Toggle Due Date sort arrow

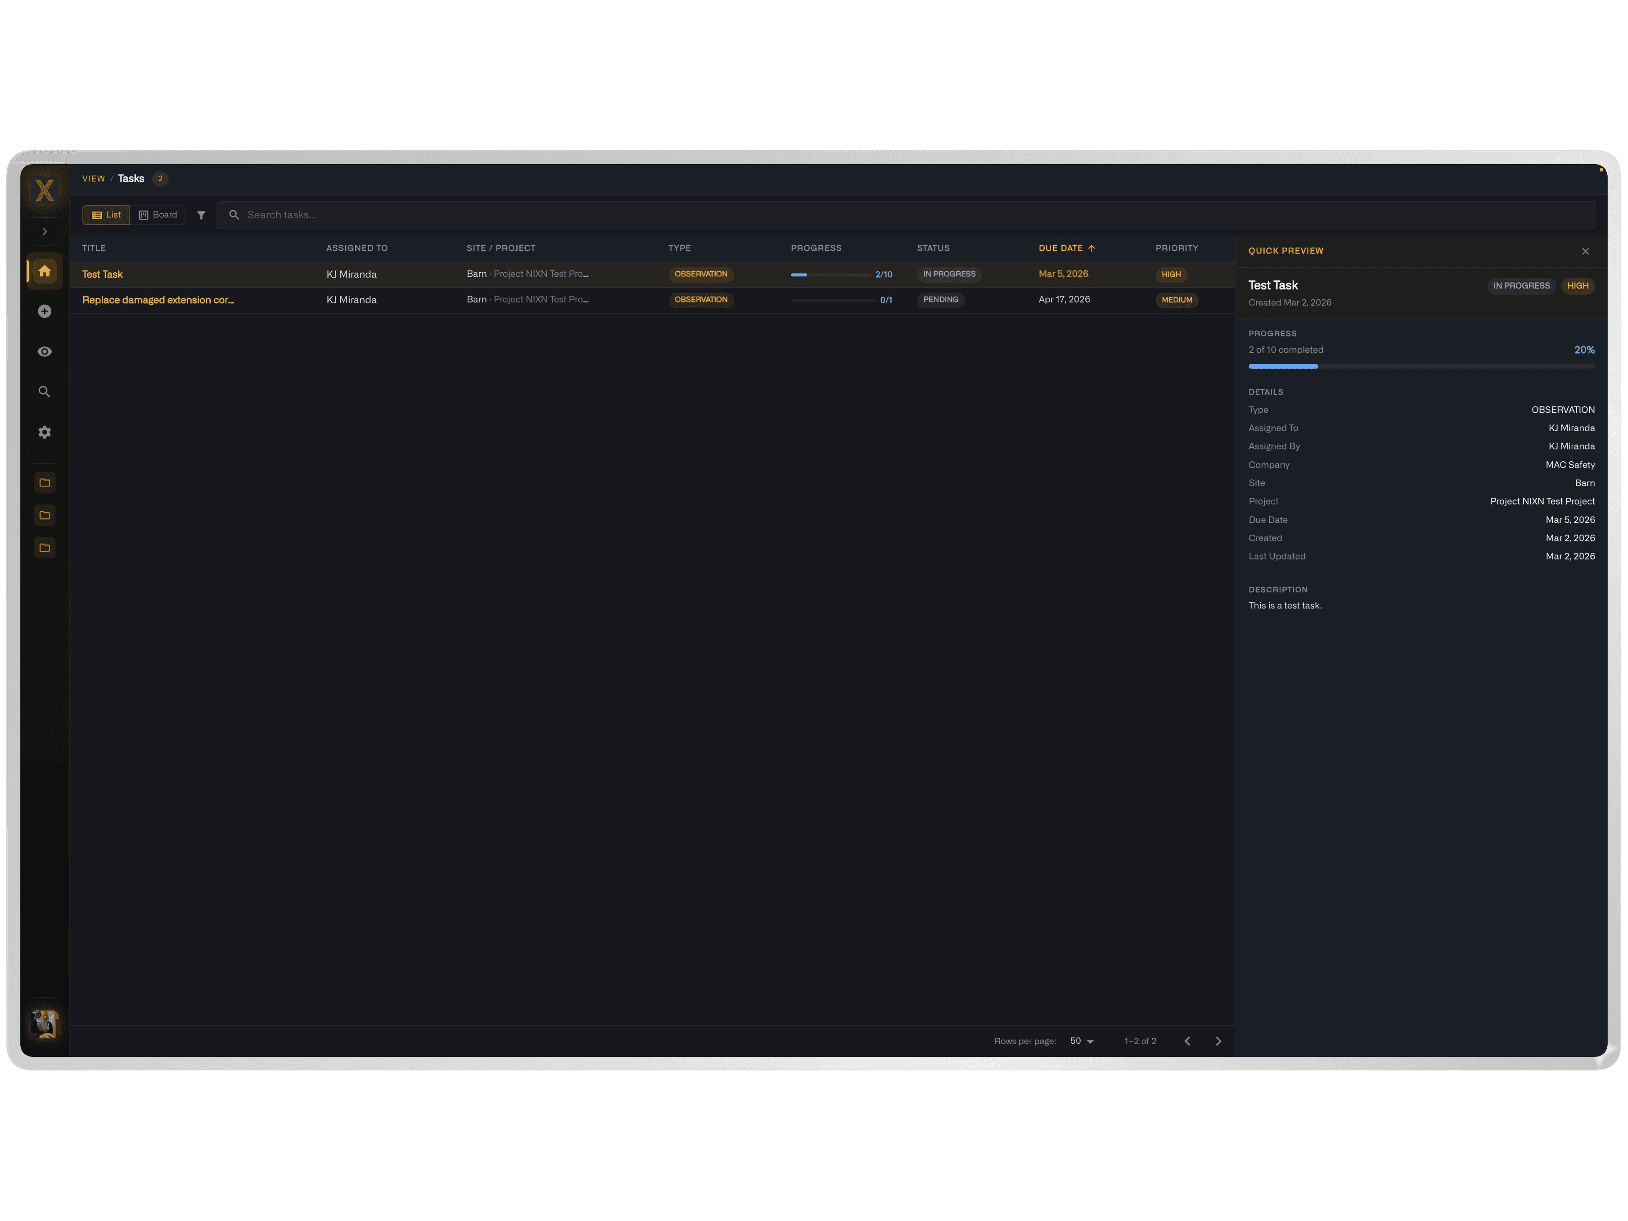click(1091, 248)
